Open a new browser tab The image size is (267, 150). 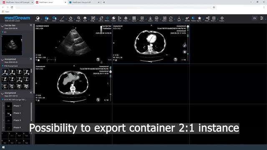(x=104, y=2)
